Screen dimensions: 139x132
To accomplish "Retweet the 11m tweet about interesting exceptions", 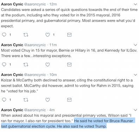I will [26, 64].
